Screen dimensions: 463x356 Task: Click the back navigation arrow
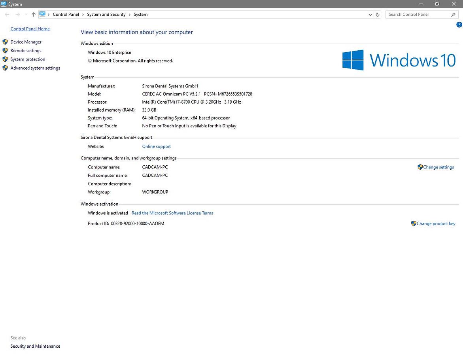7,15
